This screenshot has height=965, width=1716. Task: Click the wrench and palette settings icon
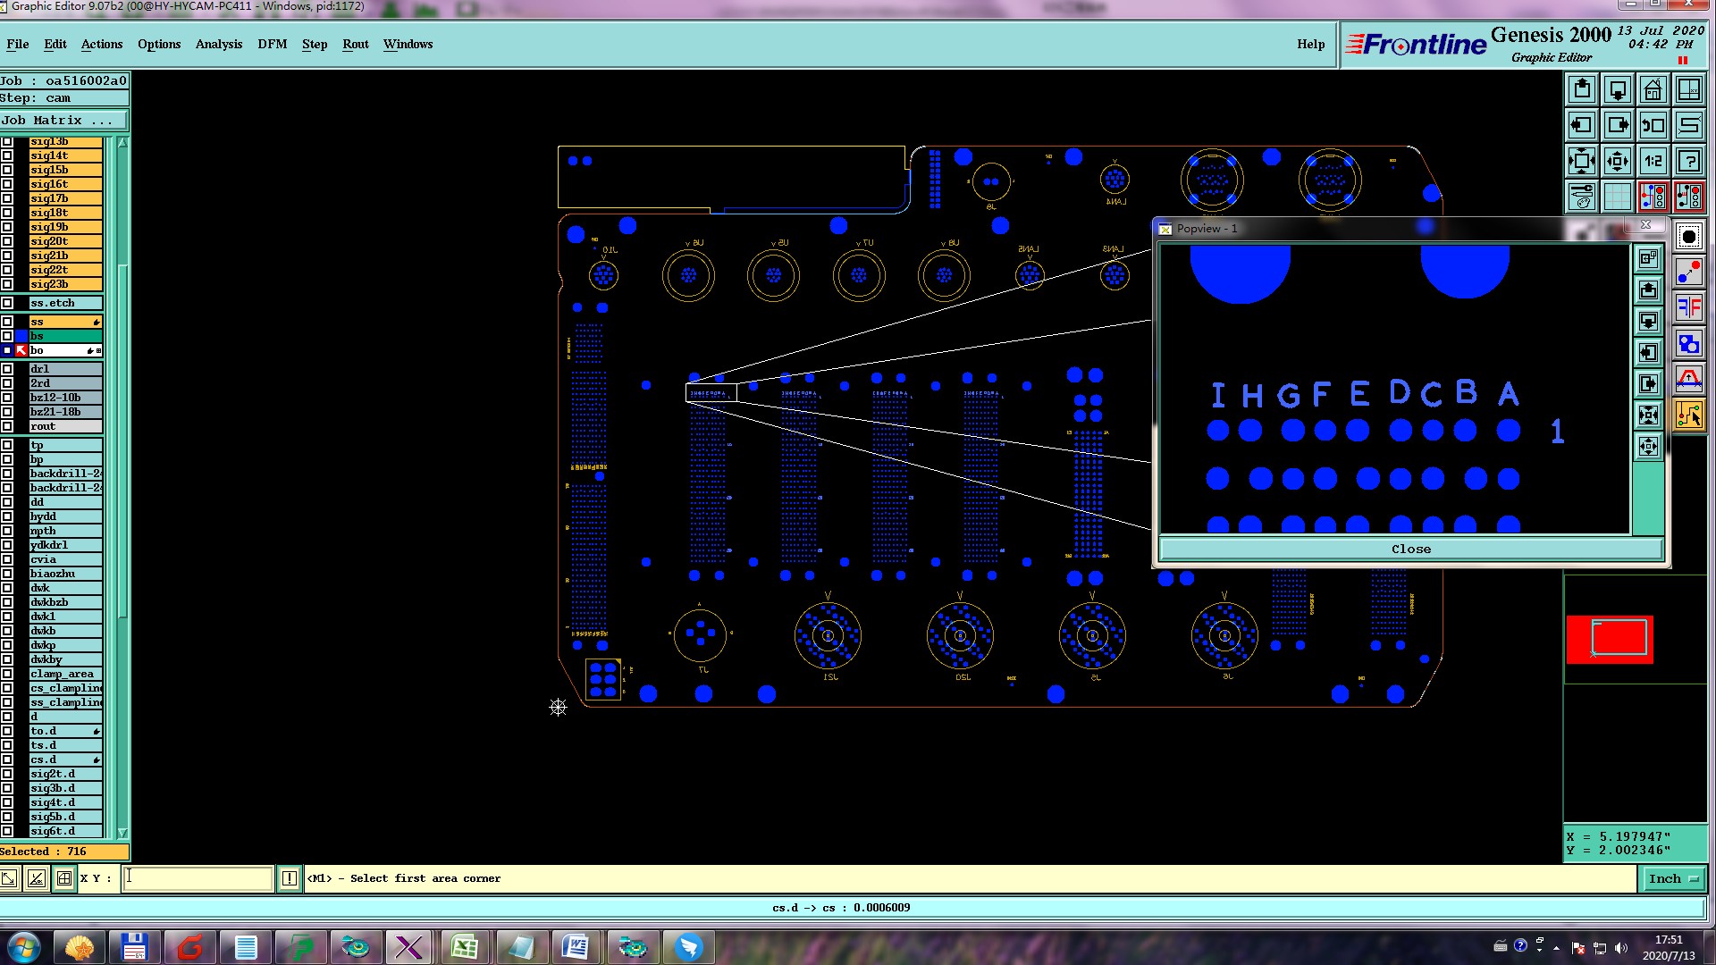click(x=1581, y=197)
